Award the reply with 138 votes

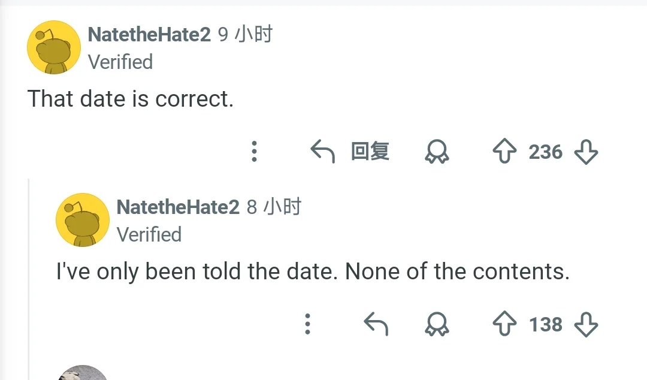[x=437, y=325]
